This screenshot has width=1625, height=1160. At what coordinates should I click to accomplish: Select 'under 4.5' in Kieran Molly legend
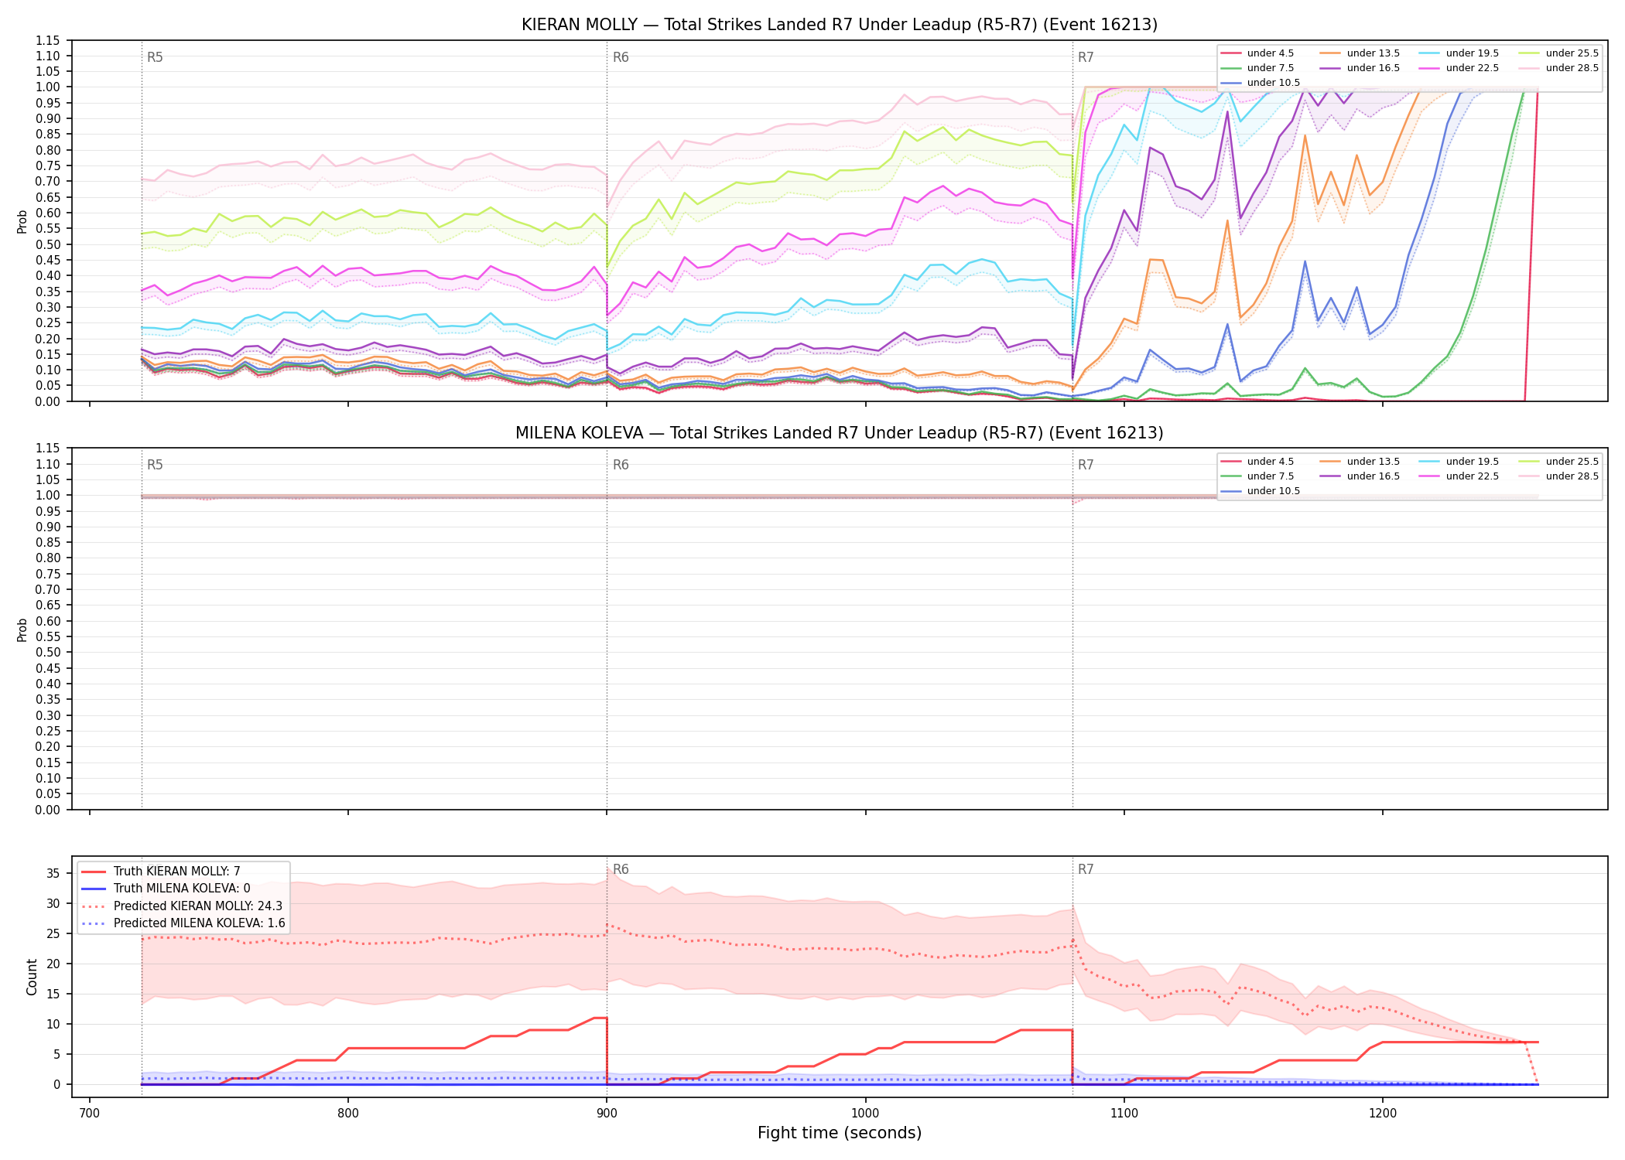(x=1257, y=53)
